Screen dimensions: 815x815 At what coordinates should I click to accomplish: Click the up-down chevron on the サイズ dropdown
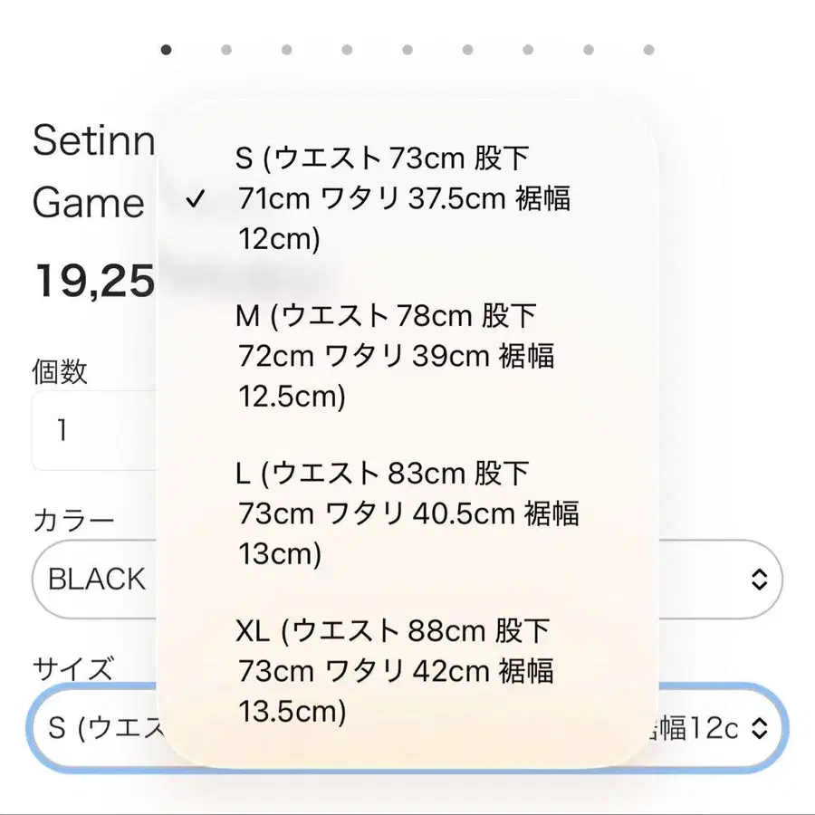point(760,727)
